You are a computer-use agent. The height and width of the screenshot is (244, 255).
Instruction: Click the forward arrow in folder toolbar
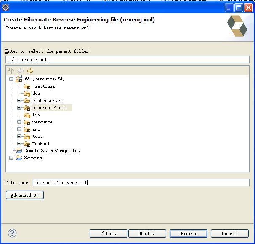coord(30,71)
